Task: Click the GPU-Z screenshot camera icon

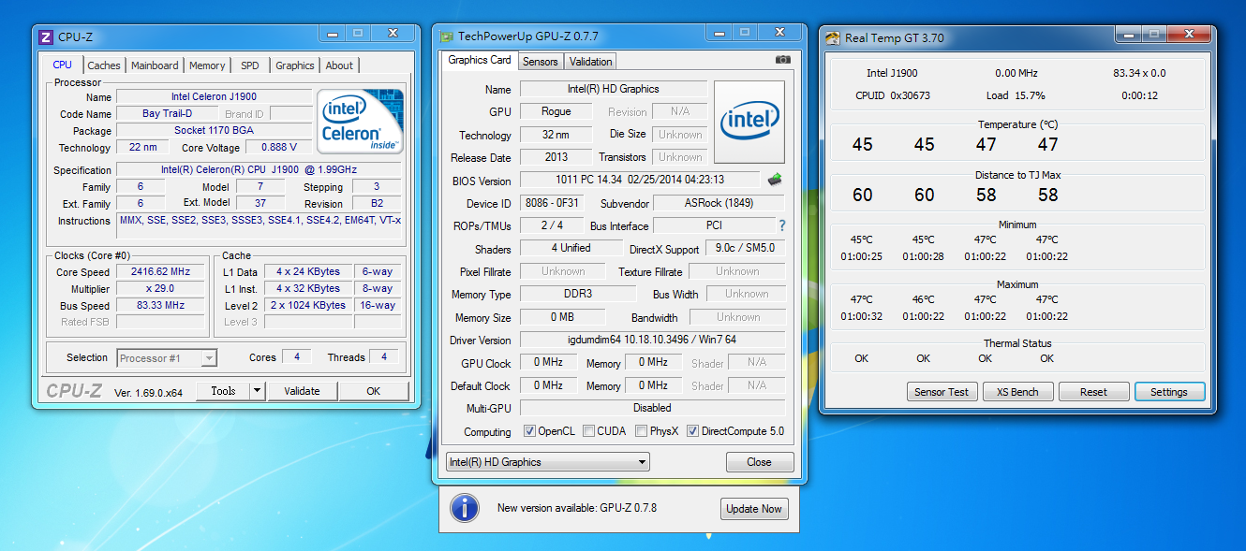Action: (x=783, y=60)
